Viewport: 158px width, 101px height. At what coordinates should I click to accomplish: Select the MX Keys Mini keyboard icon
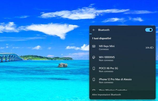[94, 46]
